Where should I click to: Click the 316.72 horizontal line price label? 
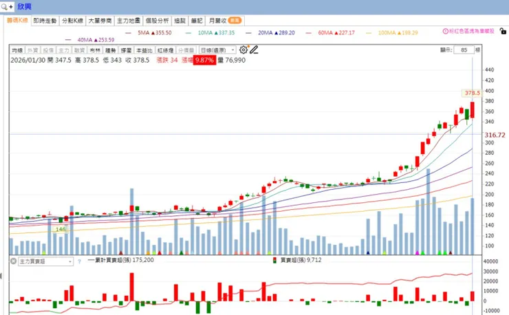point(495,135)
